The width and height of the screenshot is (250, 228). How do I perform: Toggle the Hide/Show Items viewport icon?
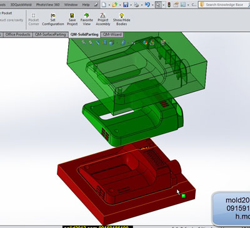(133, 43)
